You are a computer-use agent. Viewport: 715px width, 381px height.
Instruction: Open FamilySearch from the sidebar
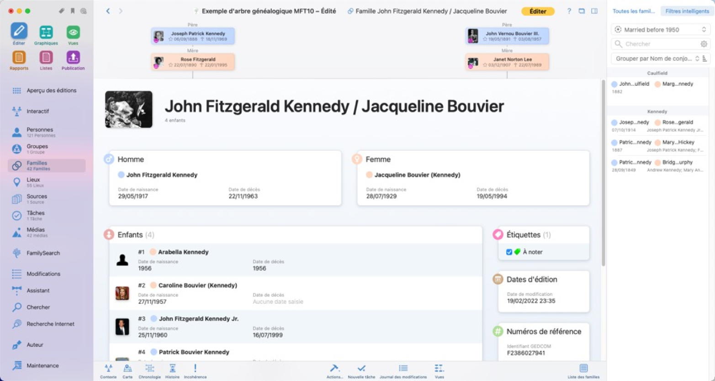(47, 253)
